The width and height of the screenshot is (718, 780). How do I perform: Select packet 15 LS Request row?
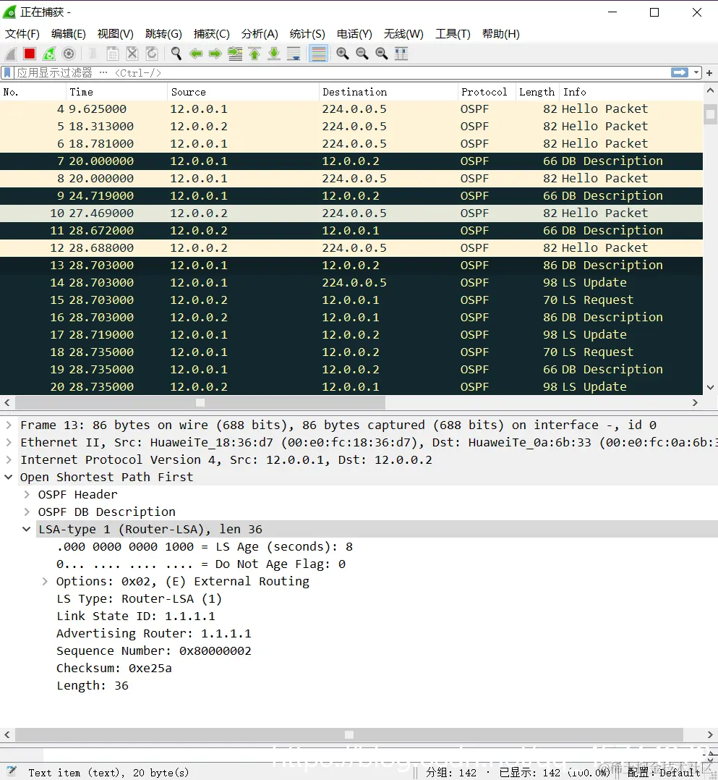tap(351, 300)
